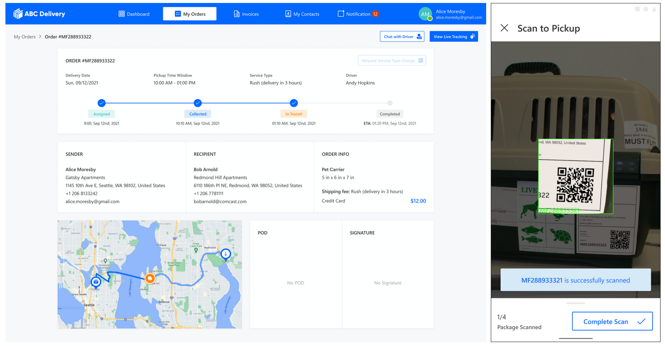This screenshot has height=346, width=665.
Task: Open the Dashboard tab
Action: coord(134,14)
